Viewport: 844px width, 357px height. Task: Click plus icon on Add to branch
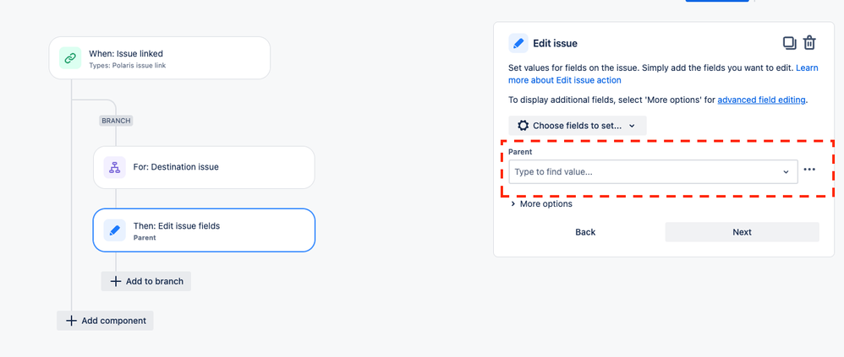(116, 281)
